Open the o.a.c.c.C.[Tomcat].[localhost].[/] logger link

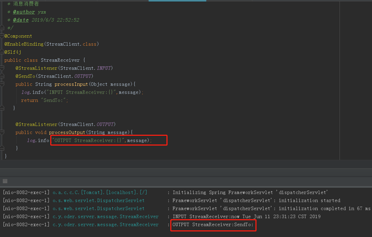(x=100, y=192)
